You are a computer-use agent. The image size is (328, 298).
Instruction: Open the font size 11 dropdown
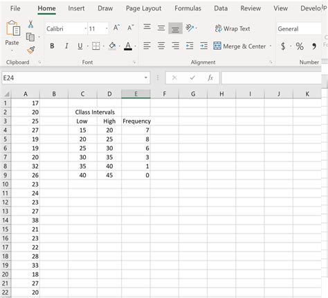pos(107,28)
